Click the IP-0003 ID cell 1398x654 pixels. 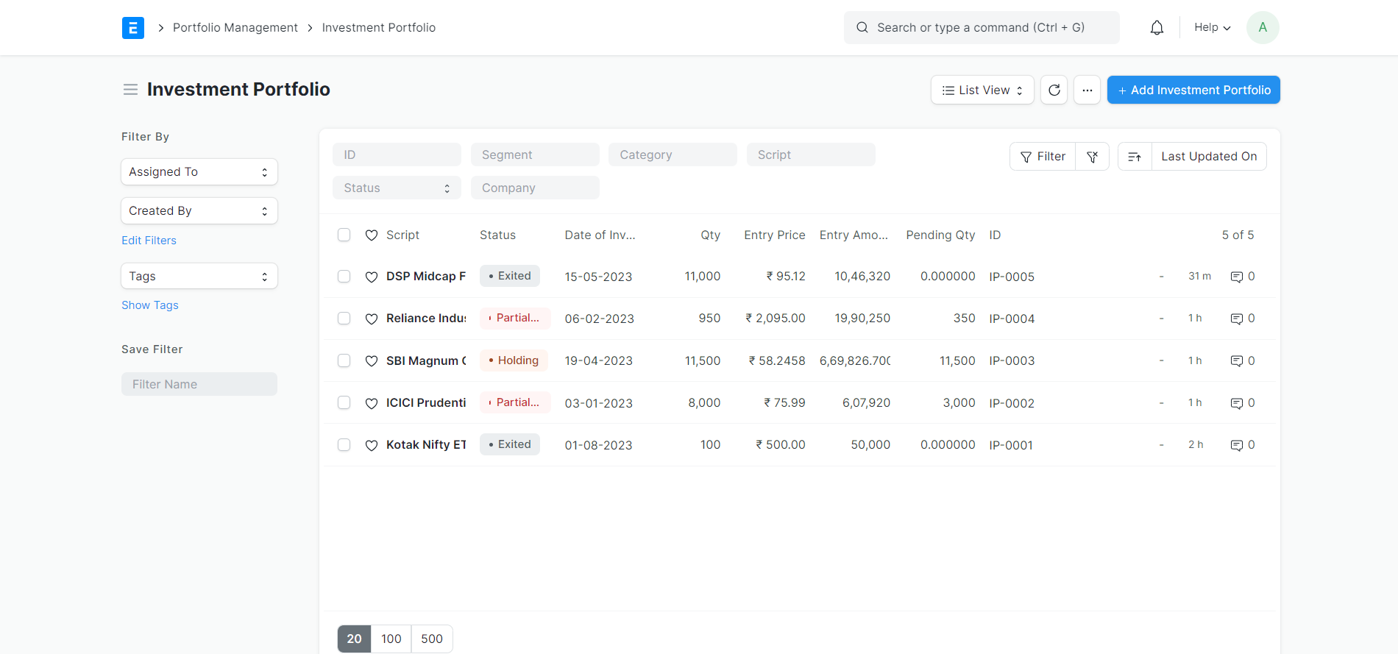click(1012, 361)
